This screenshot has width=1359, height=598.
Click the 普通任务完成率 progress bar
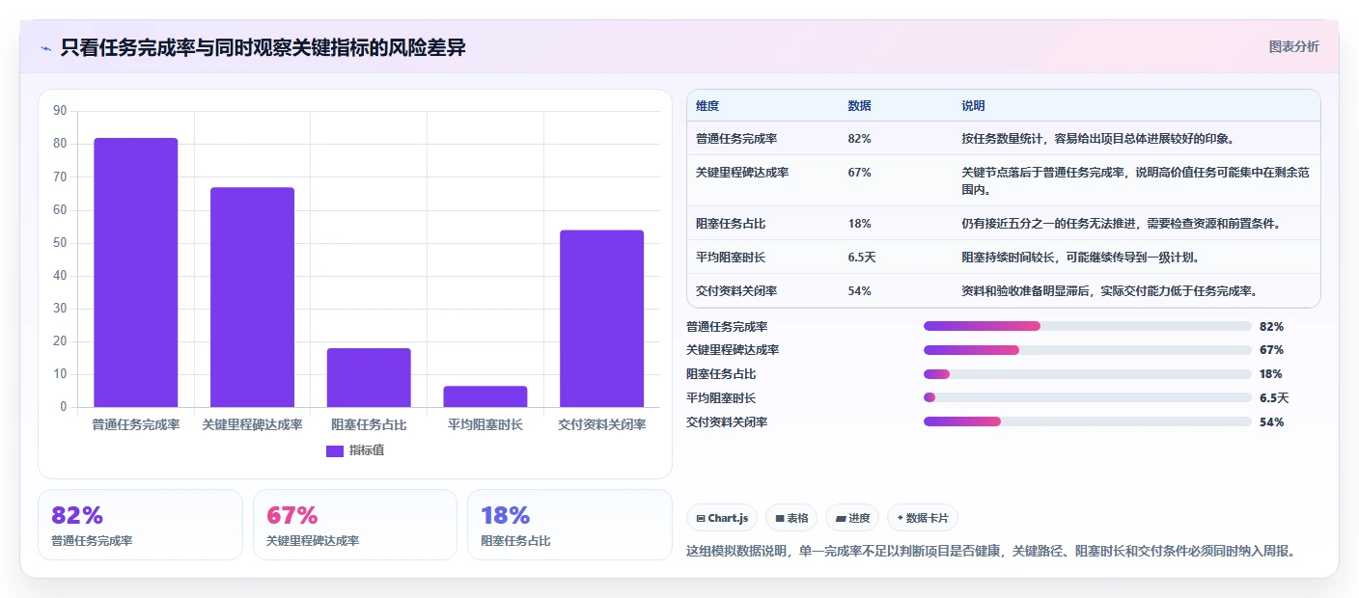point(1088,326)
